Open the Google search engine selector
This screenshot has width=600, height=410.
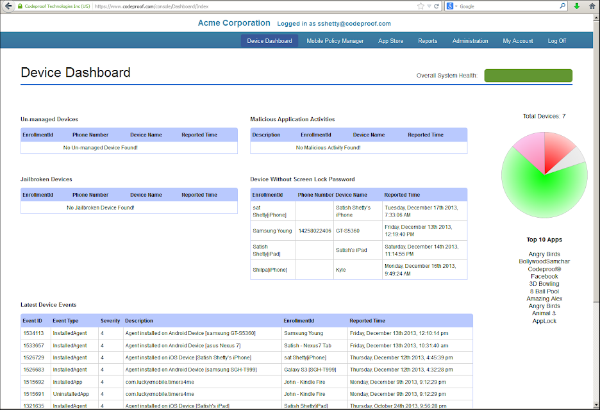452,6
